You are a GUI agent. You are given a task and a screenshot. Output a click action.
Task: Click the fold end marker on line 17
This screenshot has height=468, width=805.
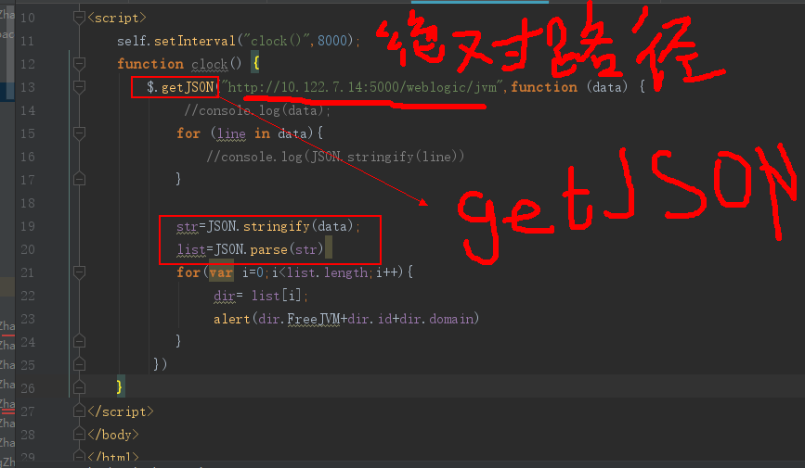79,179
